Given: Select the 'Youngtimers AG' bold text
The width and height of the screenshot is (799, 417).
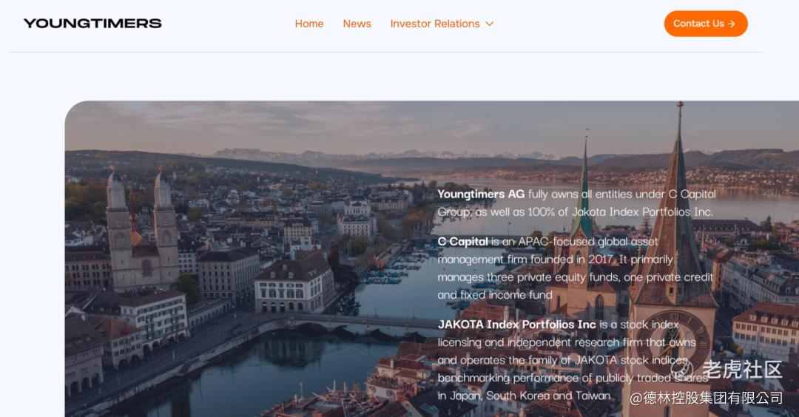Looking at the screenshot, I should [x=481, y=194].
